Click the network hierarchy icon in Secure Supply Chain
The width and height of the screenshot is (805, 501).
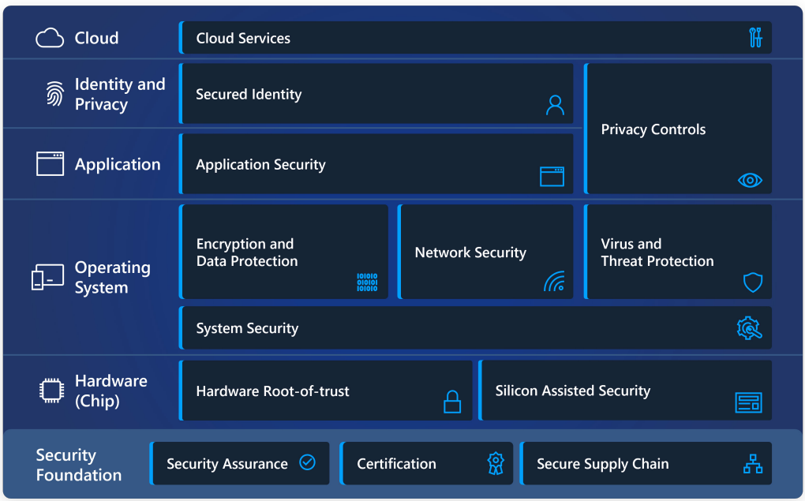point(753,464)
